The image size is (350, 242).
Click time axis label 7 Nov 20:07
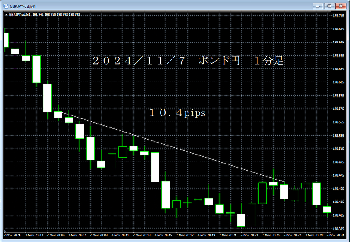pyautogui.click(x=77, y=235)
